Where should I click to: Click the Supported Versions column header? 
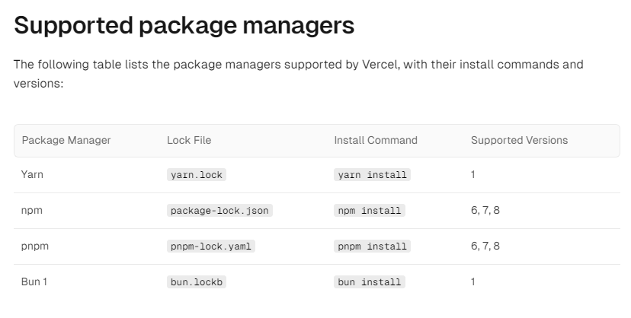click(x=519, y=140)
